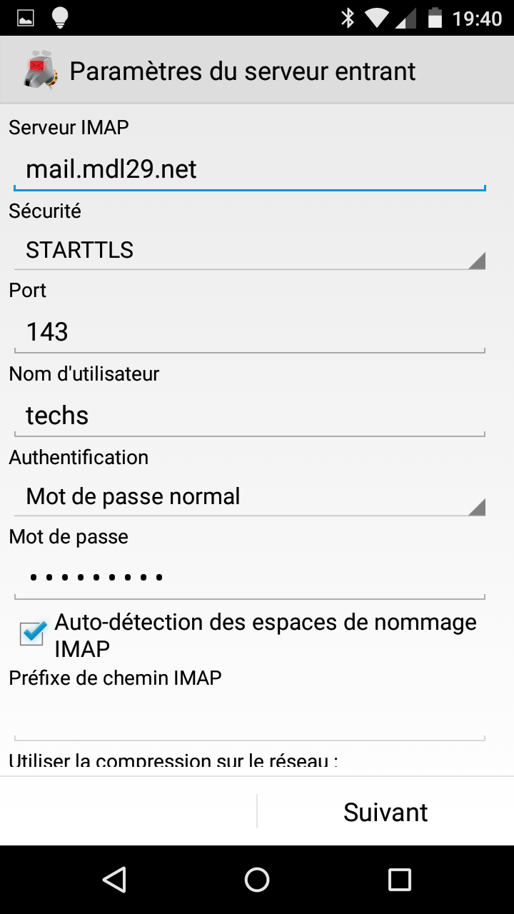Edit the IMAP server field mail.mdl29.net

point(250,170)
